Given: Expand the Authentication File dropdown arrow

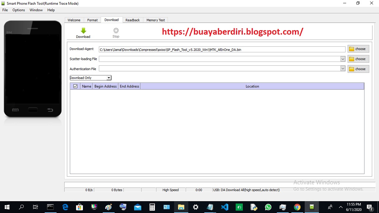Looking at the screenshot, I should click(343, 69).
